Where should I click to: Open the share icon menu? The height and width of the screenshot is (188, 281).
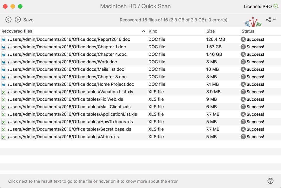click(268, 20)
